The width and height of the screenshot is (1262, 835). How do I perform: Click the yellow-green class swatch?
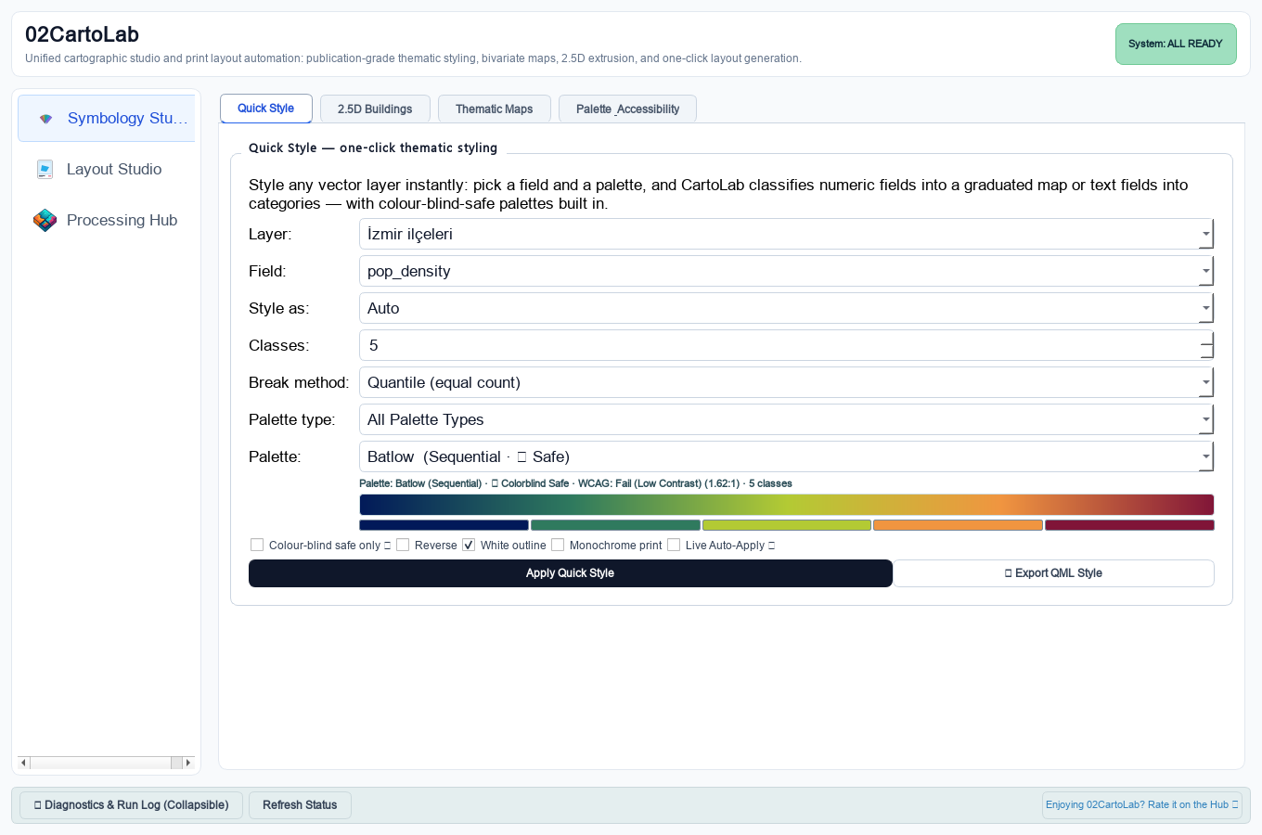[787, 525]
